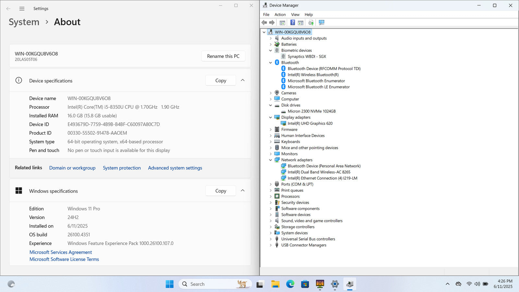The width and height of the screenshot is (519, 292).
Task: Collapse the Network adapters category
Action: click(271, 160)
